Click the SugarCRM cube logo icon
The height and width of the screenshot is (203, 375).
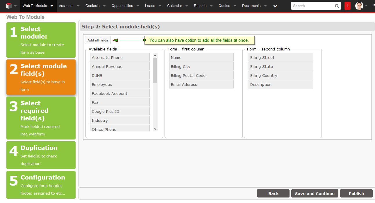point(9,6)
